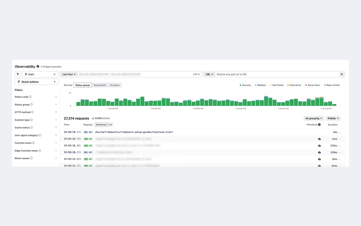361x226 pixels.
Task: Click the cloud primitive icon in 133ms row
Action: click(319, 152)
